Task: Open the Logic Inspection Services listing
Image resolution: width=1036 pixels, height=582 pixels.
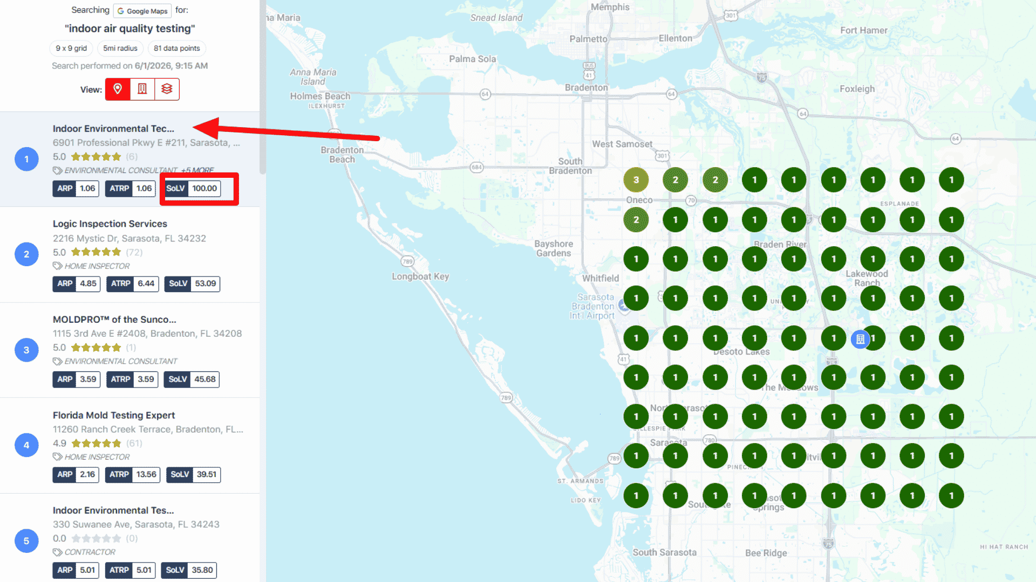Action: [110, 224]
